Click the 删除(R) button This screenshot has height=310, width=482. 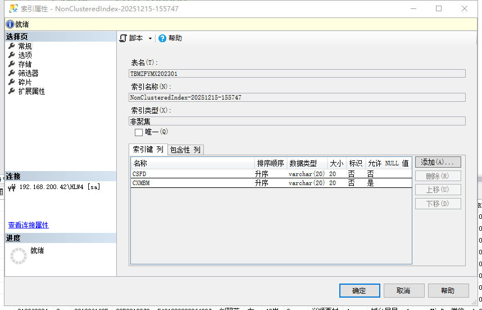(x=438, y=176)
